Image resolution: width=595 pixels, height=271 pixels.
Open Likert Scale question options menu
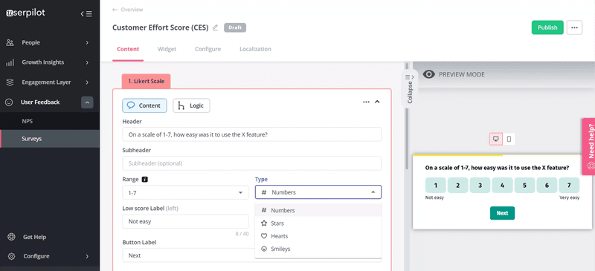click(366, 102)
